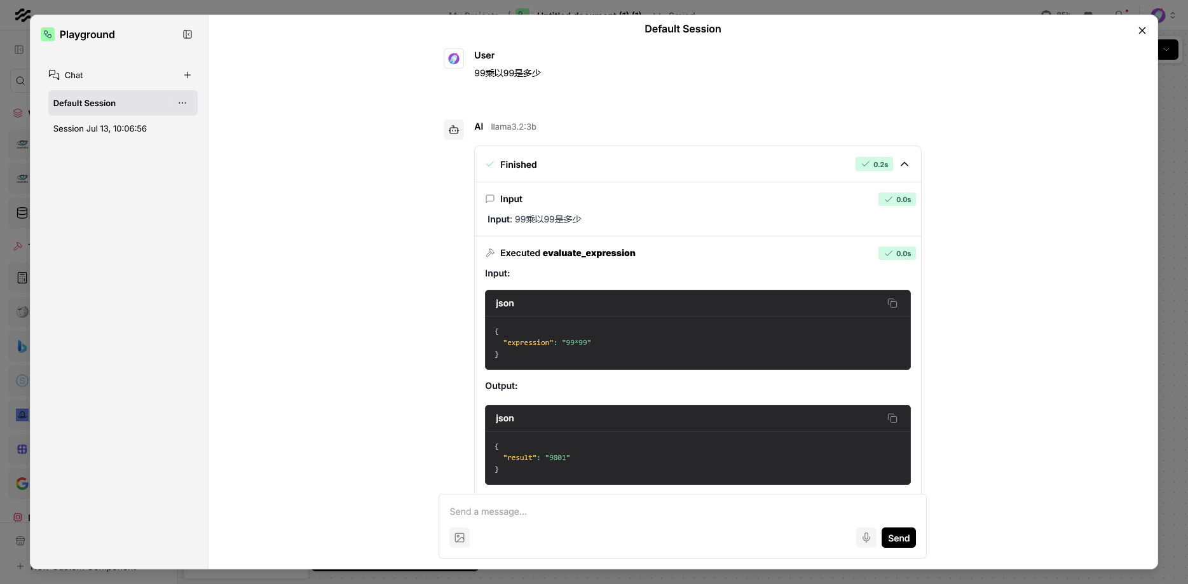Click the User avatar icon
1188x584 pixels.
coord(454,58)
